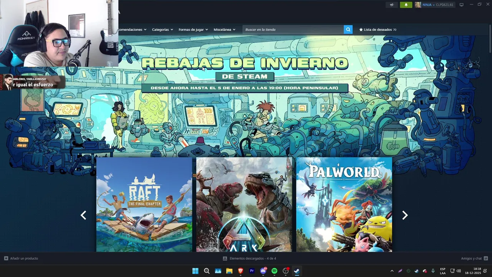The height and width of the screenshot is (277, 492).
Task: Open Windows taskbar search
Action: pyautogui.click(x=207, y=271)
